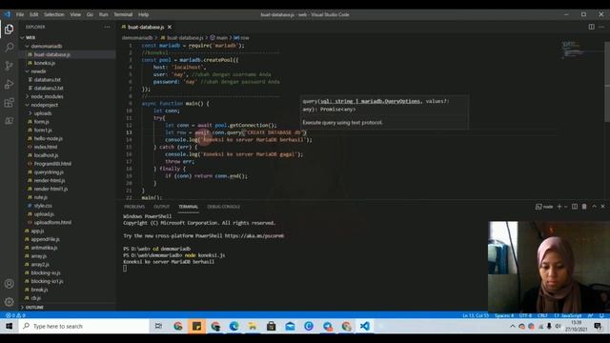610x343 pixels.
Task: Collapse the newdir folder
Action: [x=28, y=71]
